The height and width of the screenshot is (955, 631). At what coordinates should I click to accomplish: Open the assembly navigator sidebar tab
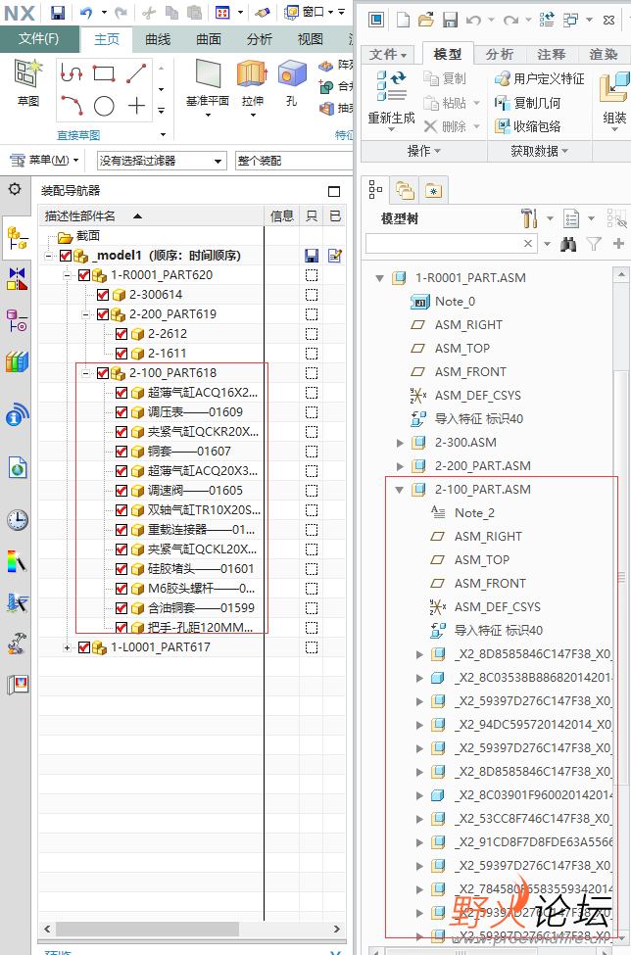click(x=17, y=238)
